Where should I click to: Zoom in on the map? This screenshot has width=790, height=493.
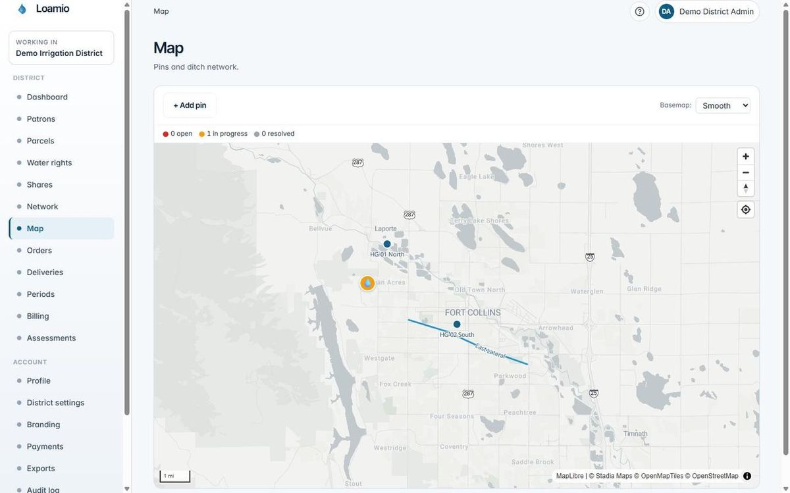pyautogui.click(x=745, y=157)
